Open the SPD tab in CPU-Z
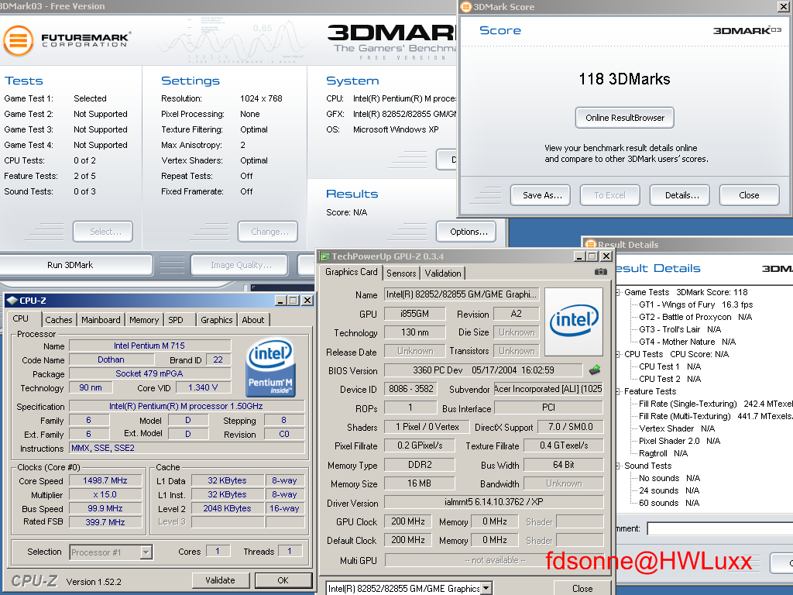Image resolution: width=793 pixels, height=595 pixels. pyautogui.click(x=176, y=320)
